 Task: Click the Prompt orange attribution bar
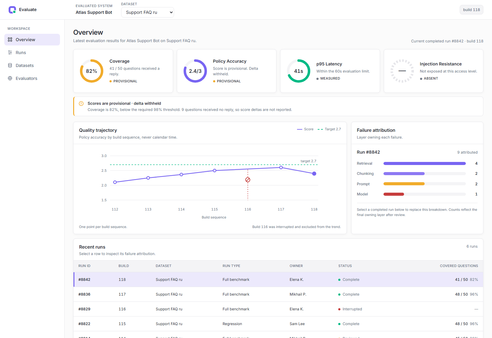coord(404,184)
